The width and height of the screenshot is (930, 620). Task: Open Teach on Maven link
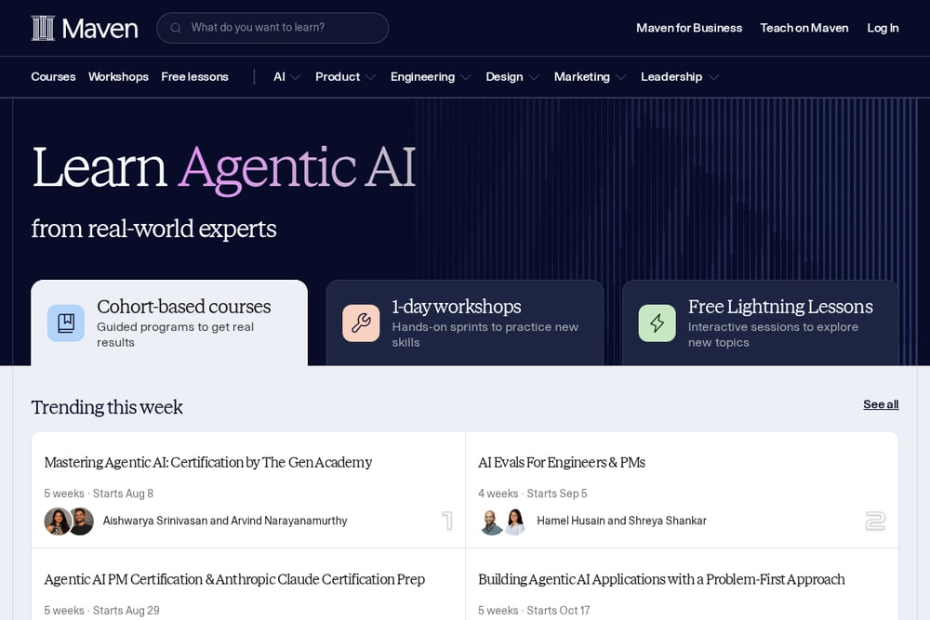(x=804, y=28)
